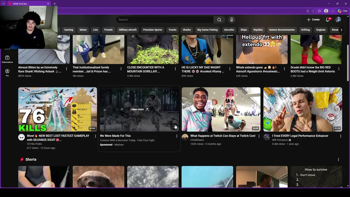
Task: Click the ChadShawn channel avatar
Action: pyautogui.click(x=185, y=137)
